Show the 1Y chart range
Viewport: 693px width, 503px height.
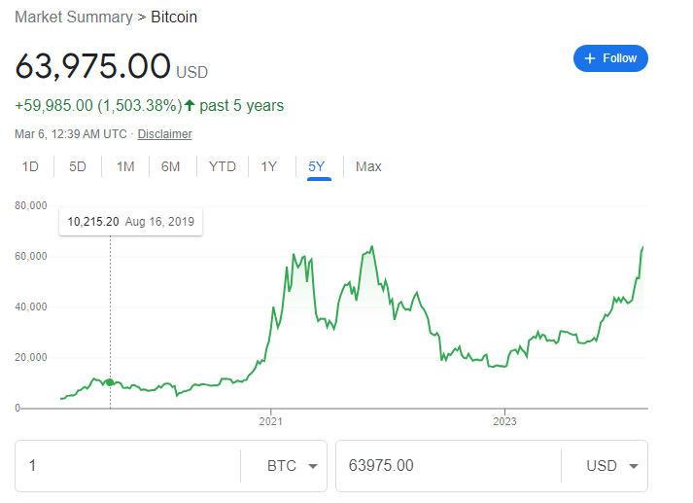tap(269, 166)
